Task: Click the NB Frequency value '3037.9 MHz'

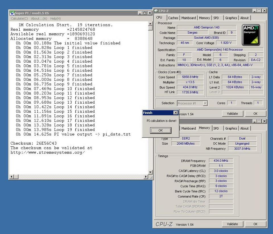Action: tap(242, 149)
